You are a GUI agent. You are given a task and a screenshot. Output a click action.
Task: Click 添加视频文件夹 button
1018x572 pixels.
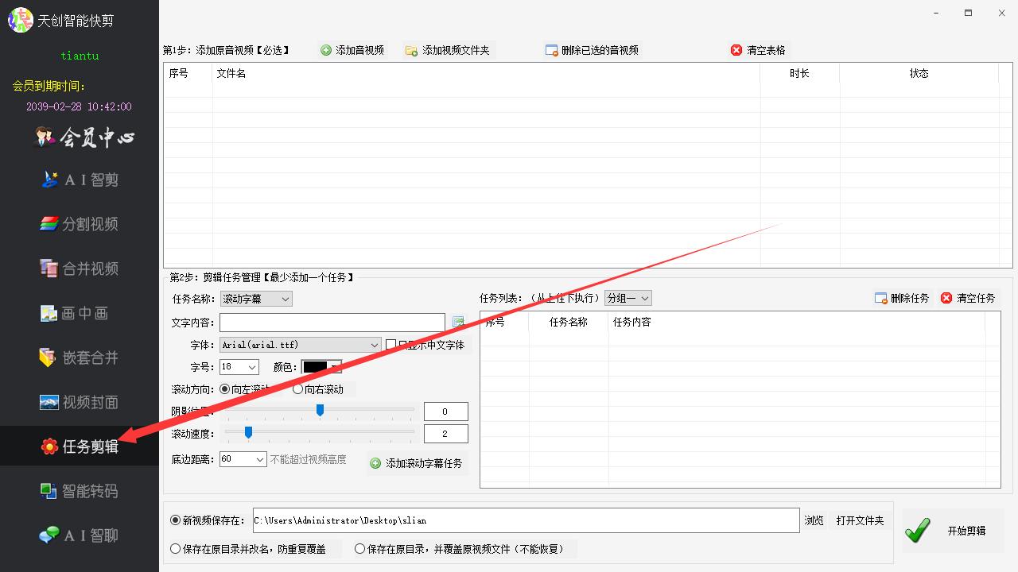pos(448,50)
